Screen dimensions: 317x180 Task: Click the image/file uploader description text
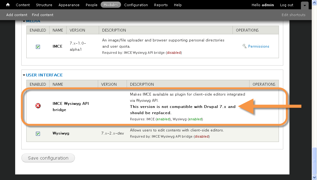(163, 43)
